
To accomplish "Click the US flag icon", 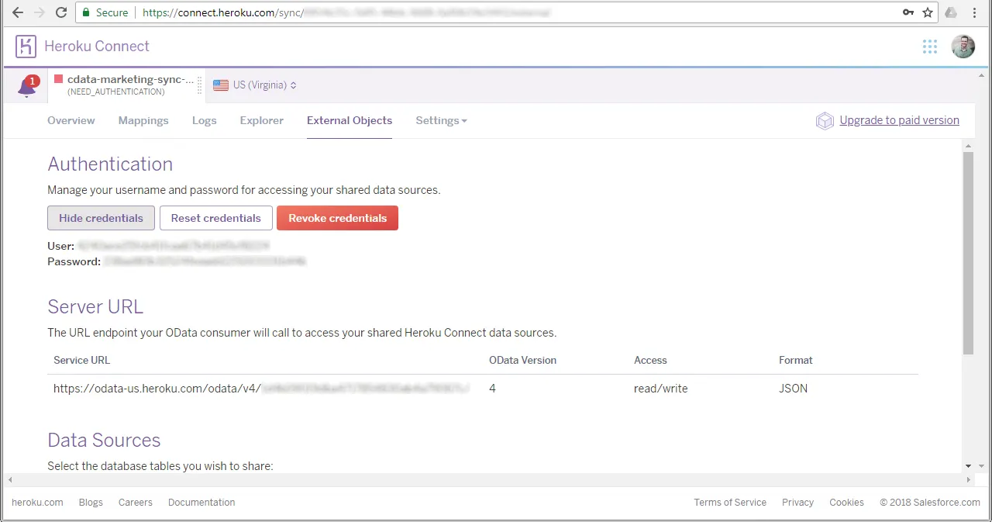I will (x=221, y=85).
